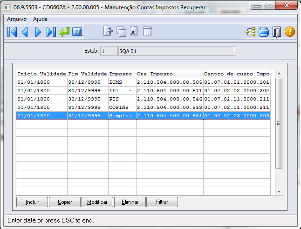The width and height of the screenshot is (301, 229).
Task: Click the window title bar app icon
Action: [7, 7]
